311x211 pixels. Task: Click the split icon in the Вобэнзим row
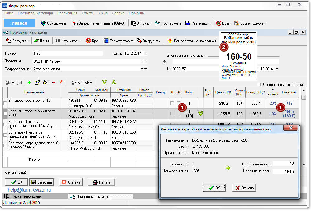(201, 113)
